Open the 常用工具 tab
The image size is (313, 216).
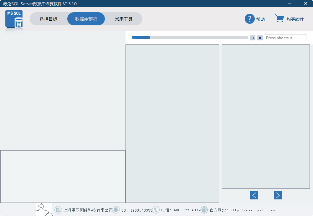[124, 19]
